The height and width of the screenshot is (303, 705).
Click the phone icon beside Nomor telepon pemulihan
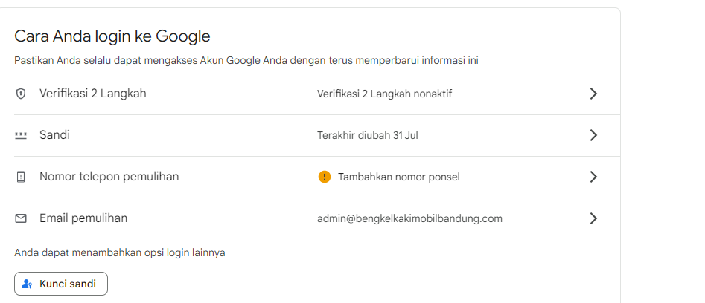coord(21,177)
